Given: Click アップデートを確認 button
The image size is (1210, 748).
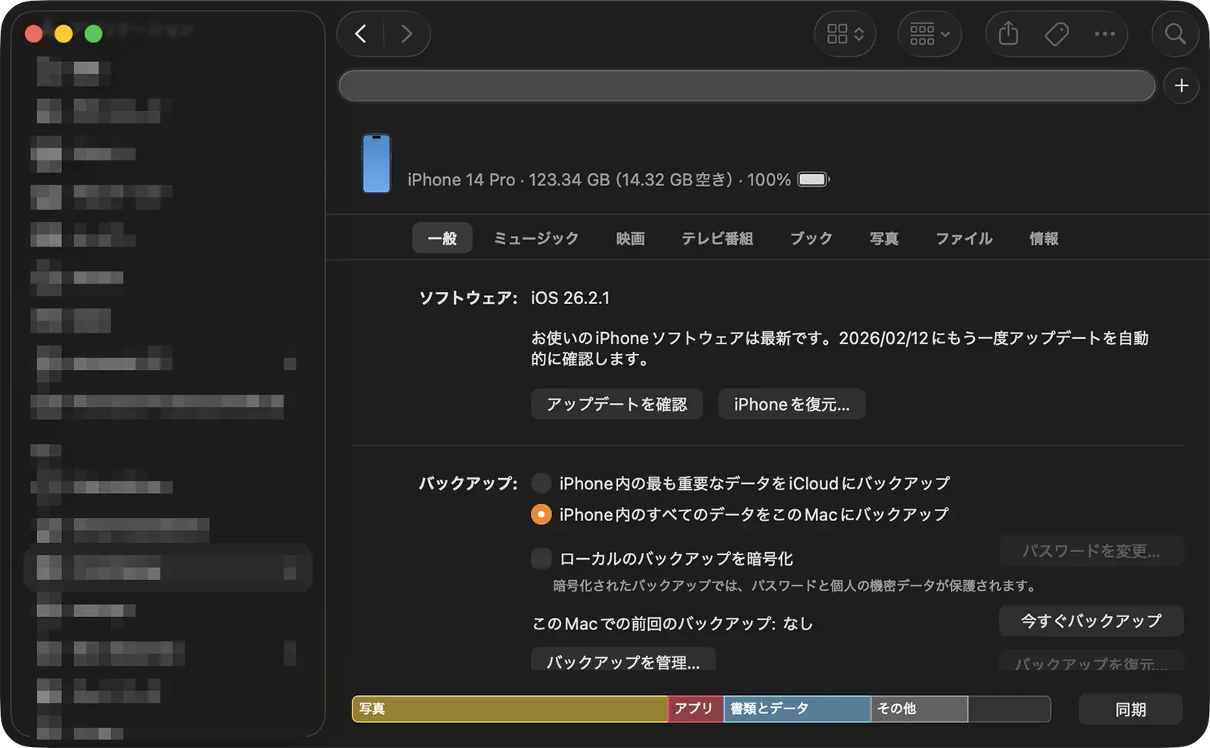Looking at the screenshot, I should point(616,404).
